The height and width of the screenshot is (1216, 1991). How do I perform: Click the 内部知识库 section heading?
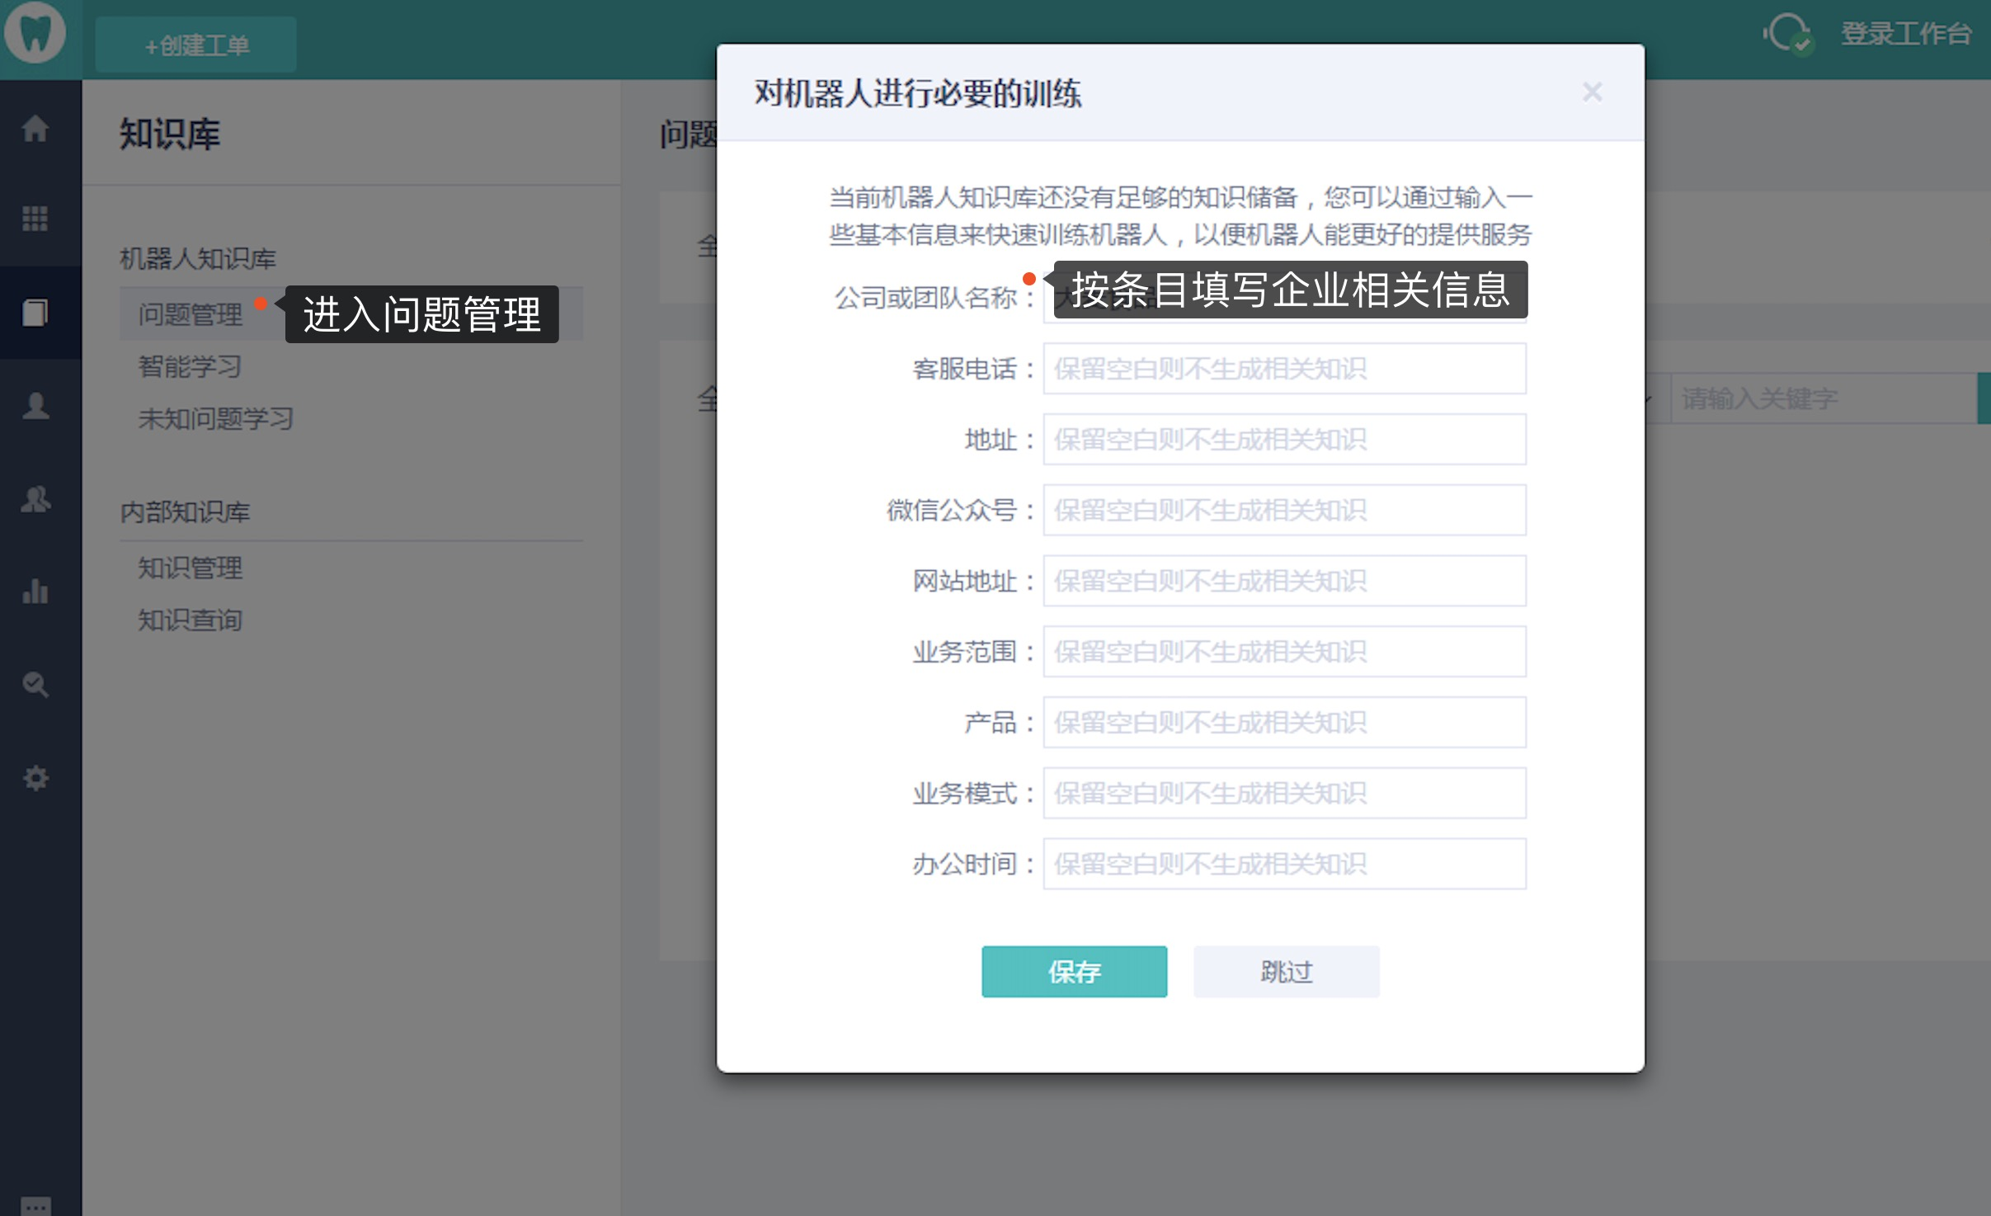coord(185,512)
